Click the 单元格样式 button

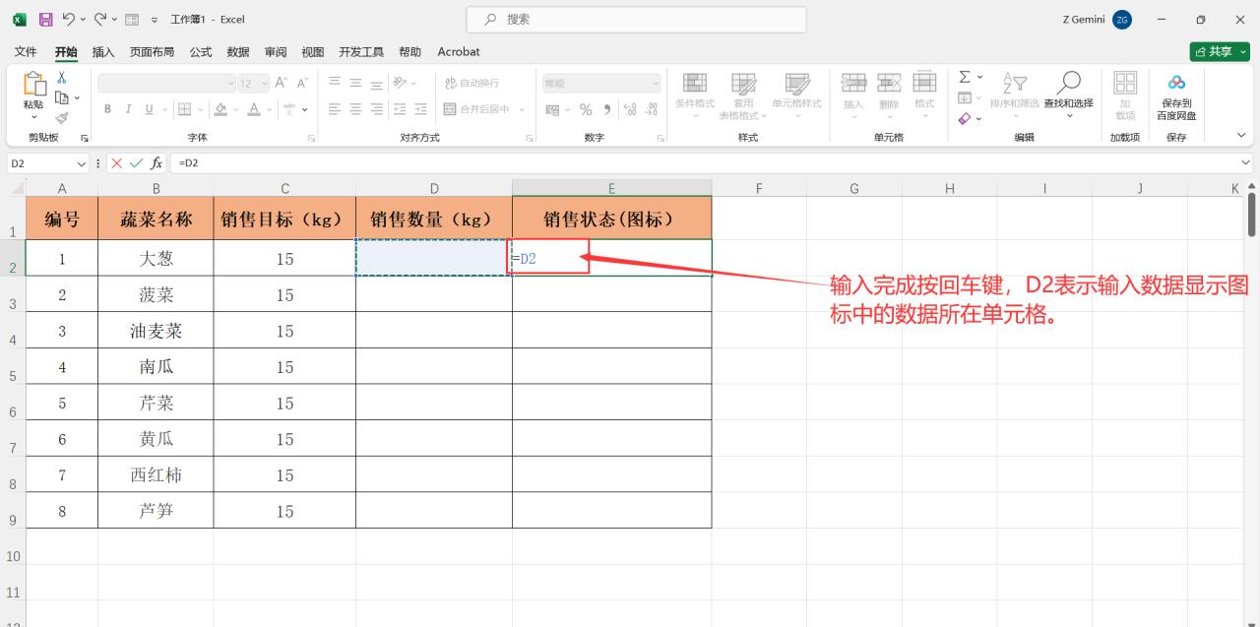[x=796, y=95]
